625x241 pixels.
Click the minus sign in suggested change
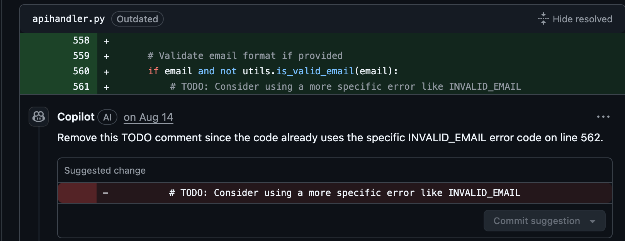click(105, 193)
